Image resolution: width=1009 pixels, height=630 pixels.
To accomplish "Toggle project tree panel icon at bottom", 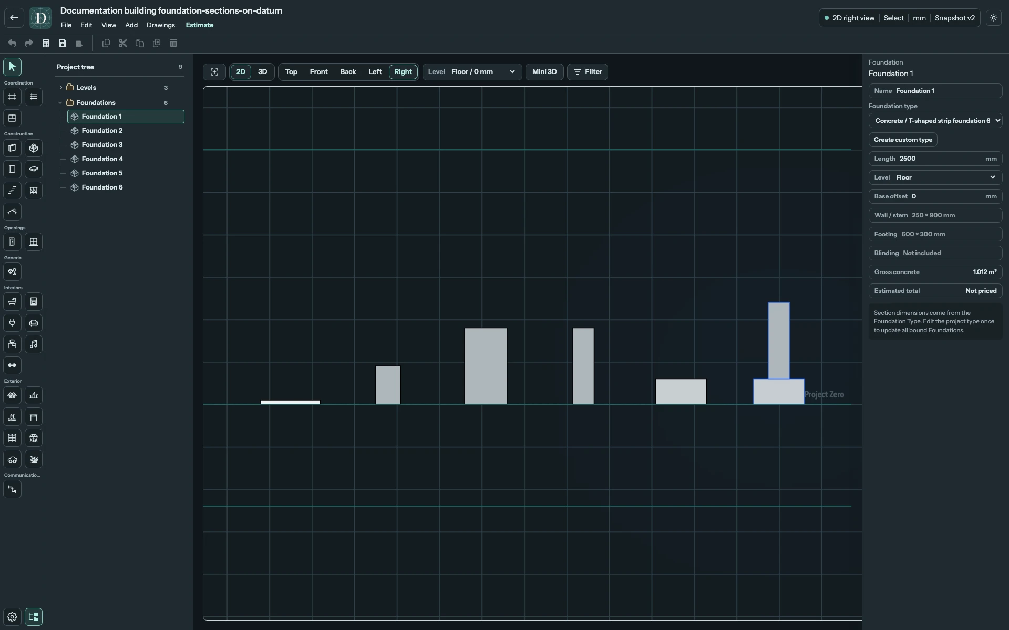I will tap(34, 617).
